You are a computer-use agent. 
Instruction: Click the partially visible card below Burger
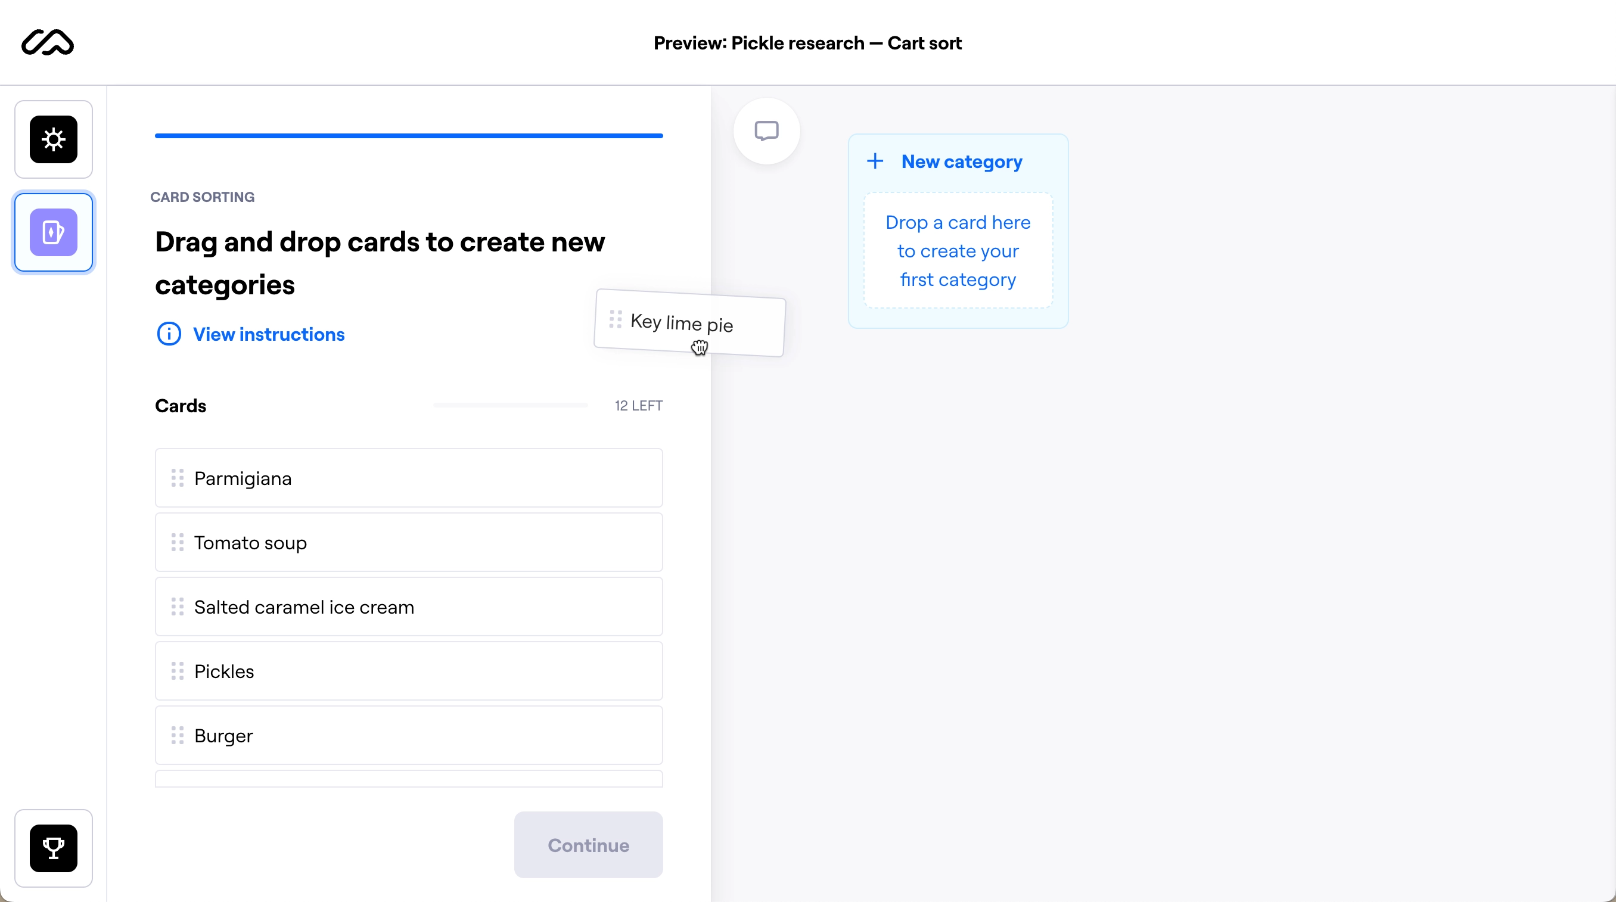(x=408, y=779)
